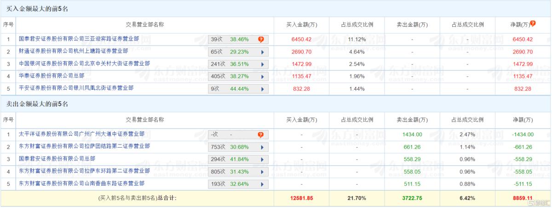Click total sell amount 3722.75
The image size is (552, 208).
(x=412, y=198)
